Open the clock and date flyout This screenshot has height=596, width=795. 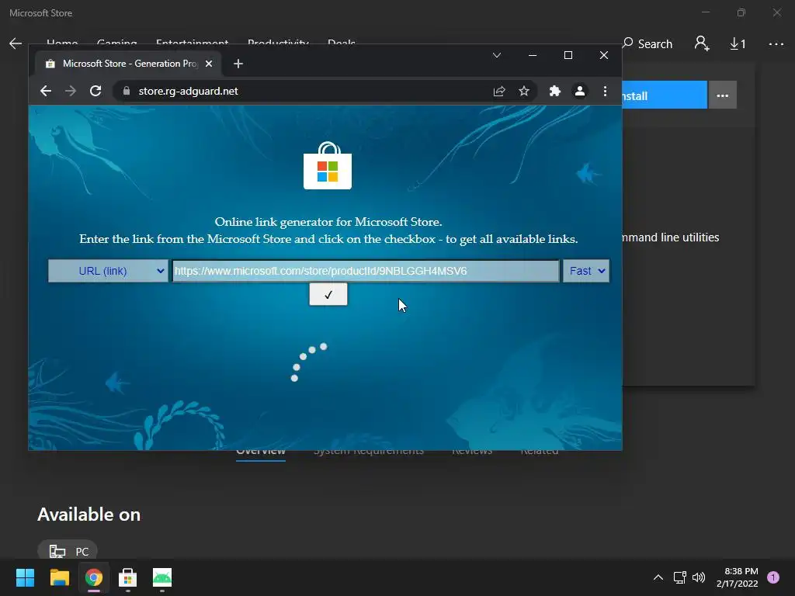click(x=738, y=577)
